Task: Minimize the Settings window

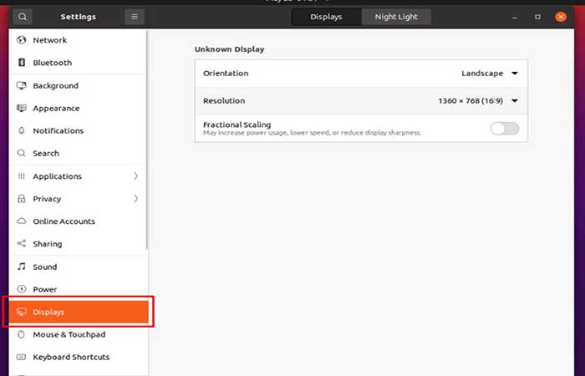Action: [x=515, y=18]
